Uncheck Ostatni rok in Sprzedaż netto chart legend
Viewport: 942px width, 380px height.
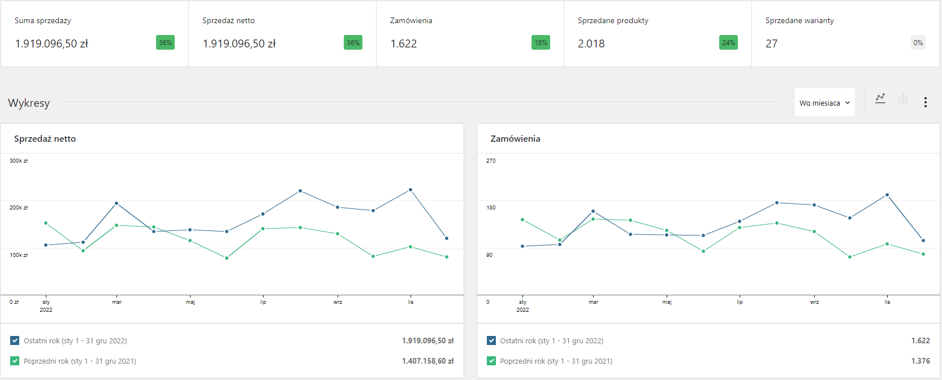click(15, 340)
